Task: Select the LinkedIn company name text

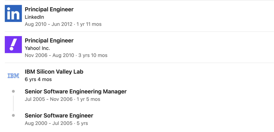Action: tap(34, 17)
